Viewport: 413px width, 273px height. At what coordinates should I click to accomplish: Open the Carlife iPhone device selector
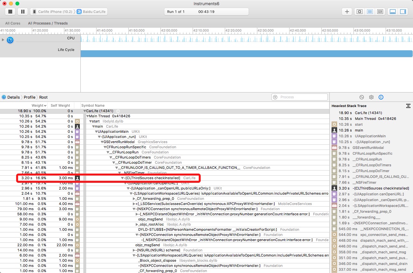52,12
